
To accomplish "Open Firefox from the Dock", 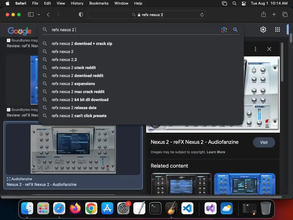I will click(x=75, y=208).
